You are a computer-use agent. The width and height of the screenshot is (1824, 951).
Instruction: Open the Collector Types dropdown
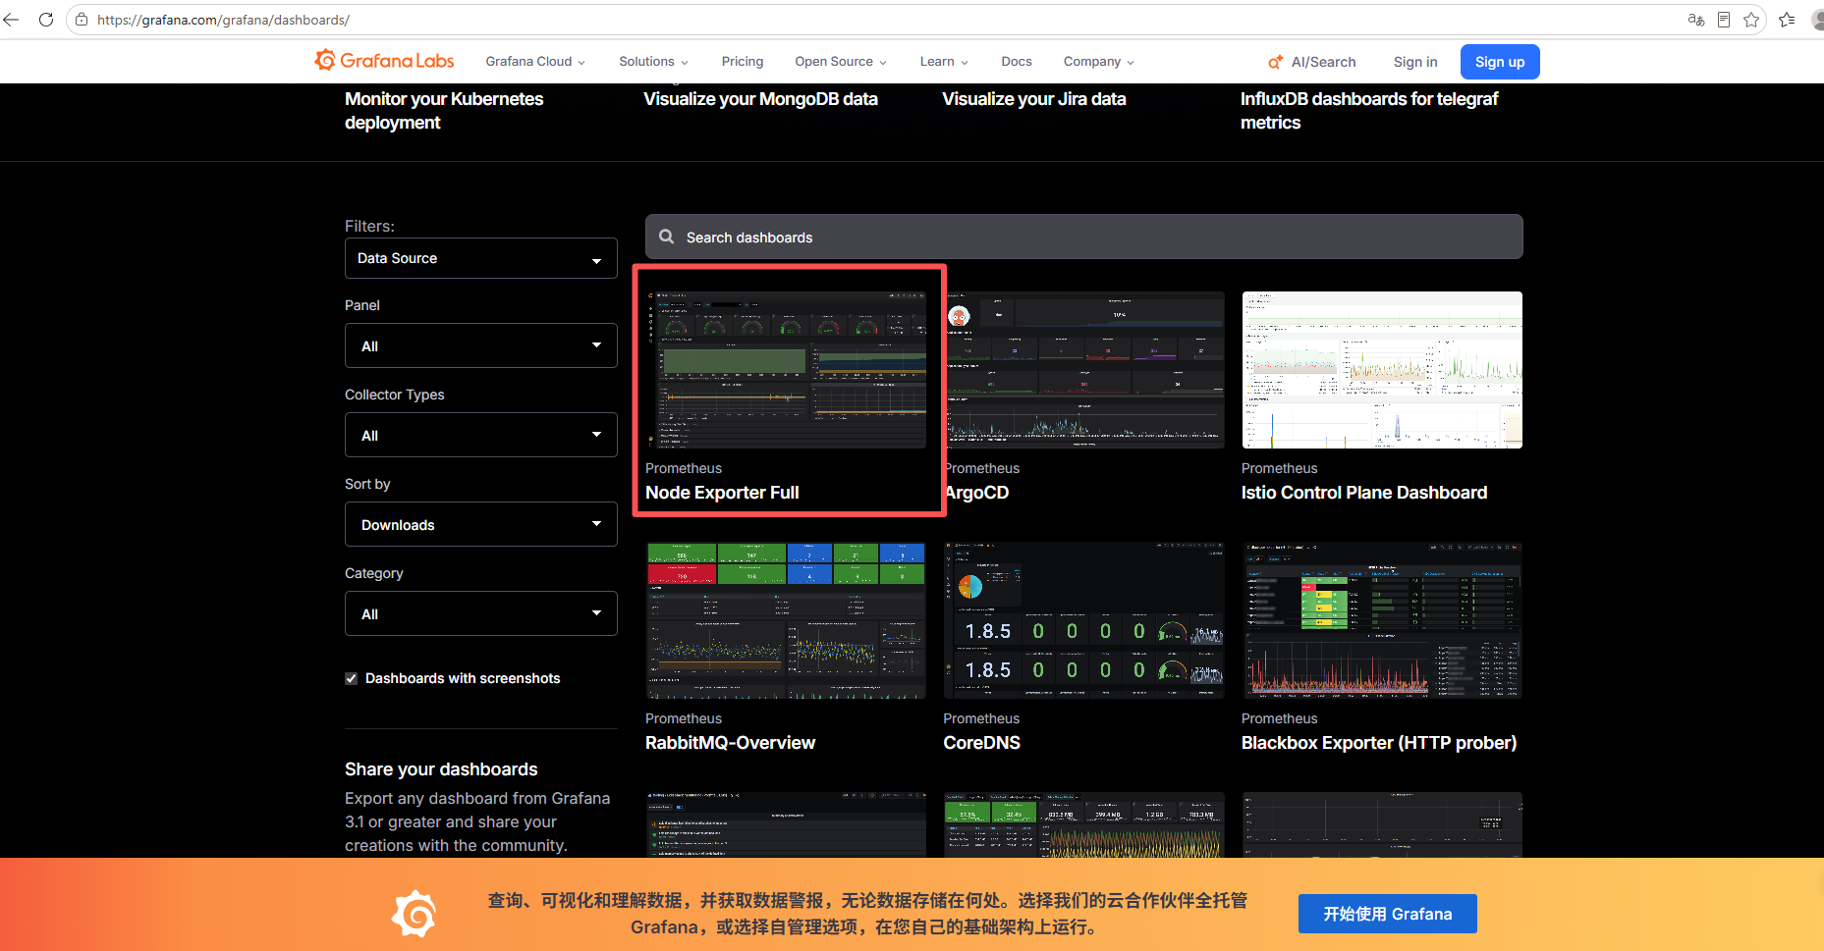tap(481, 435)
